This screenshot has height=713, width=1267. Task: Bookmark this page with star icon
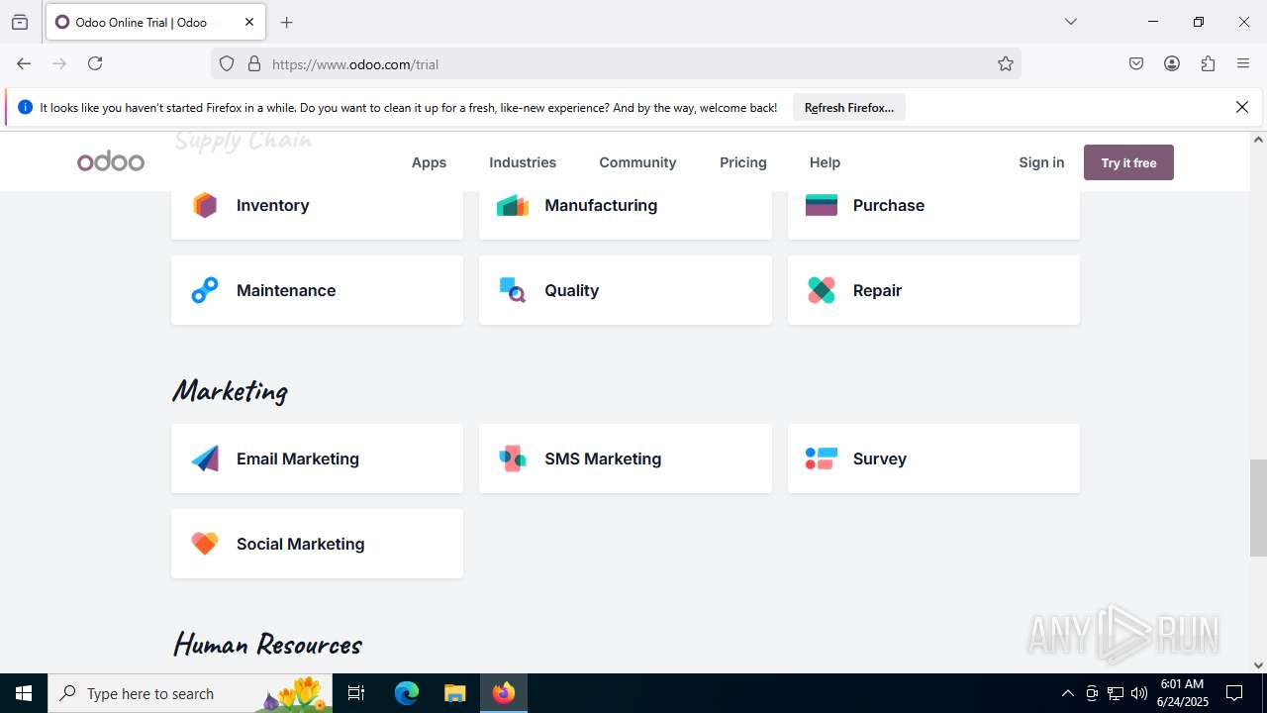click(1006, 64)
